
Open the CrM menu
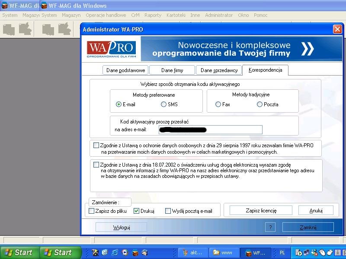[135, 15]
